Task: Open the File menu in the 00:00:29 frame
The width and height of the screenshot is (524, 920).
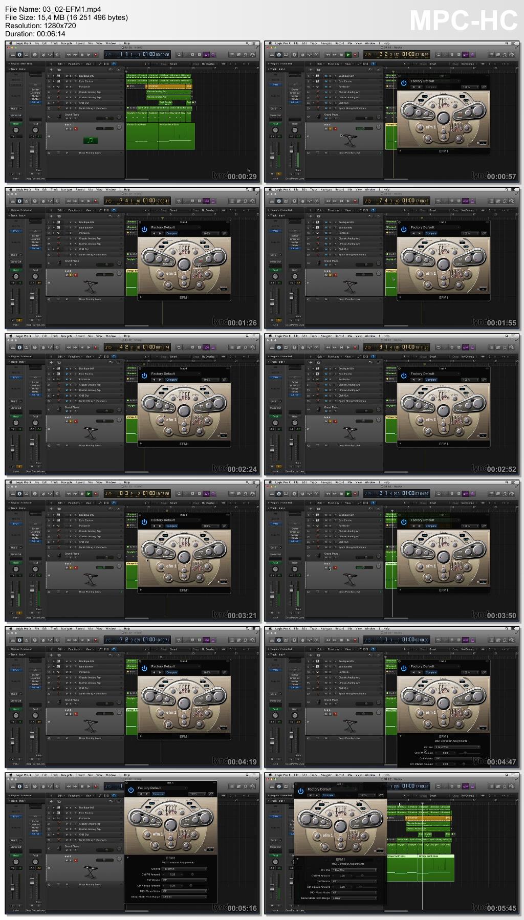Action: (37, 43)
